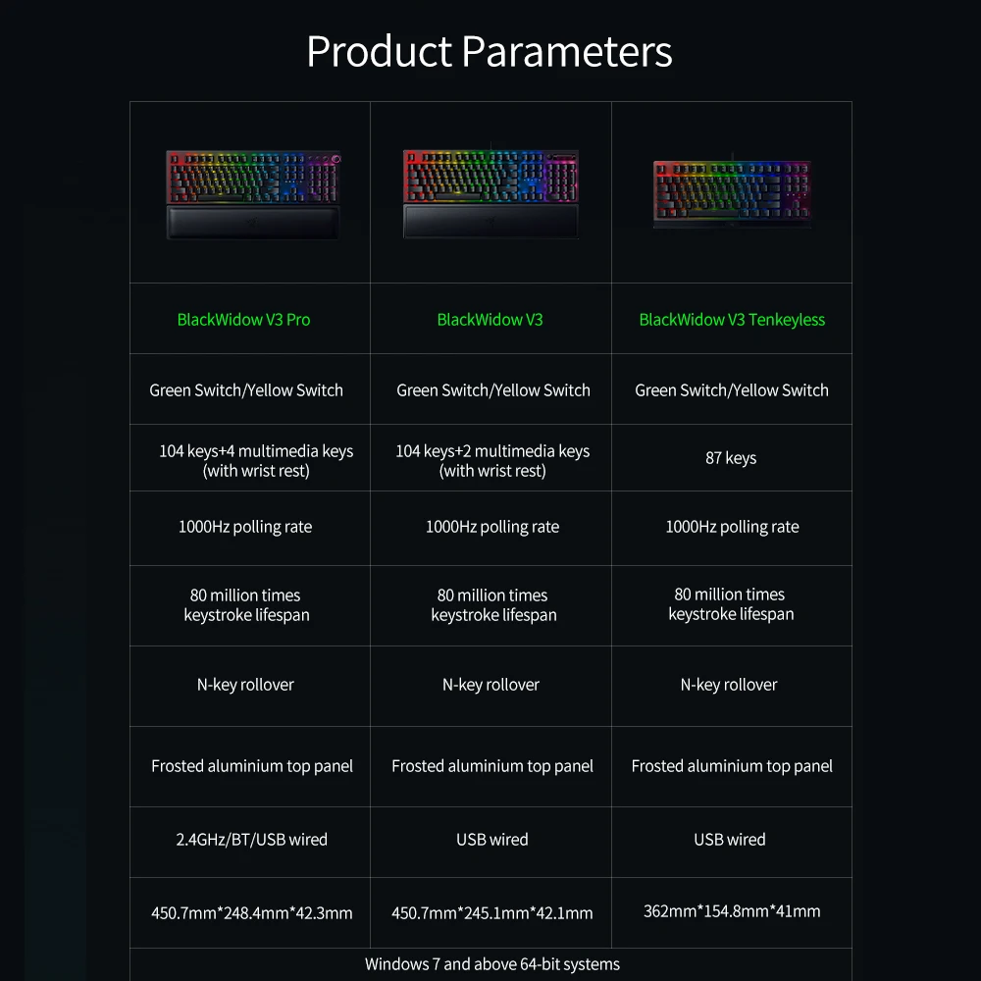Click Windows 7 and above 64-bit systems
The height and width of the screenshot is (981, 981).
click(x=492, y=964)
